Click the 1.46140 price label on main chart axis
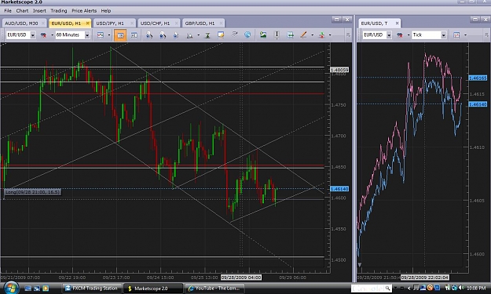Viewport: 491px width, 294px height. click(339, 189)
